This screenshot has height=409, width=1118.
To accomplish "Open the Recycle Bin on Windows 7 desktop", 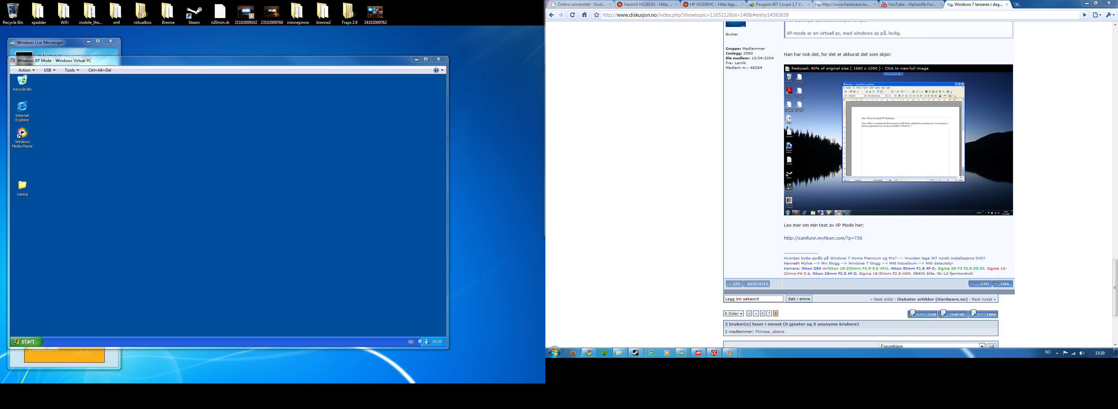I will click(x=13, y=13).
